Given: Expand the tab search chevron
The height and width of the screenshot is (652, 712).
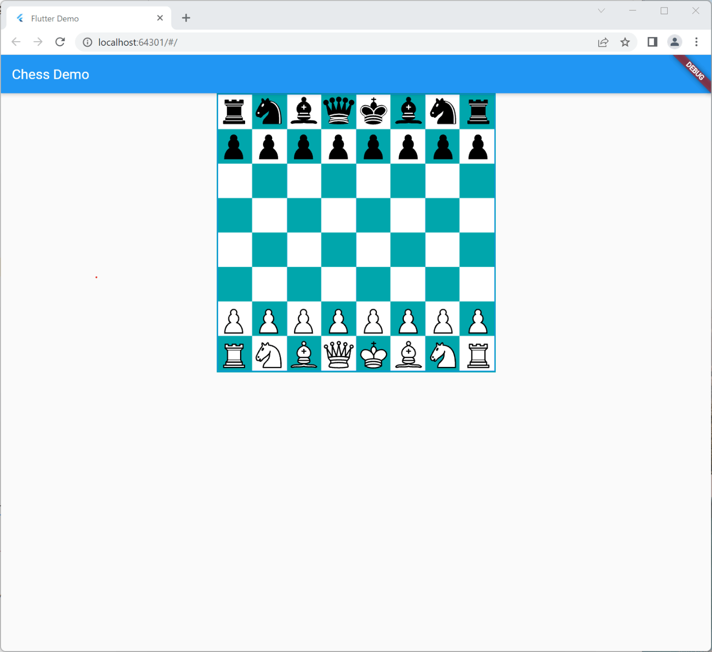Looking at the screenshot, I should coord(601,11).
